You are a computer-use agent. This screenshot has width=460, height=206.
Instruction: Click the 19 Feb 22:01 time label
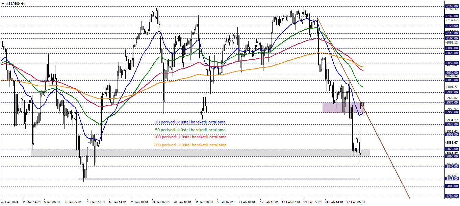coord(312,202)
